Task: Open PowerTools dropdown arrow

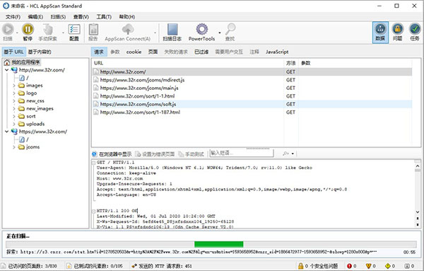Action: [220, 33]
